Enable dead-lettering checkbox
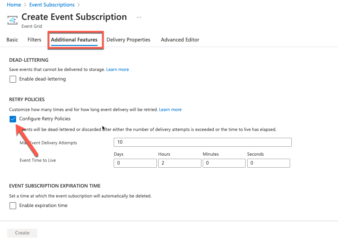This screenshot has height=241, width=338. coord(13,79)
